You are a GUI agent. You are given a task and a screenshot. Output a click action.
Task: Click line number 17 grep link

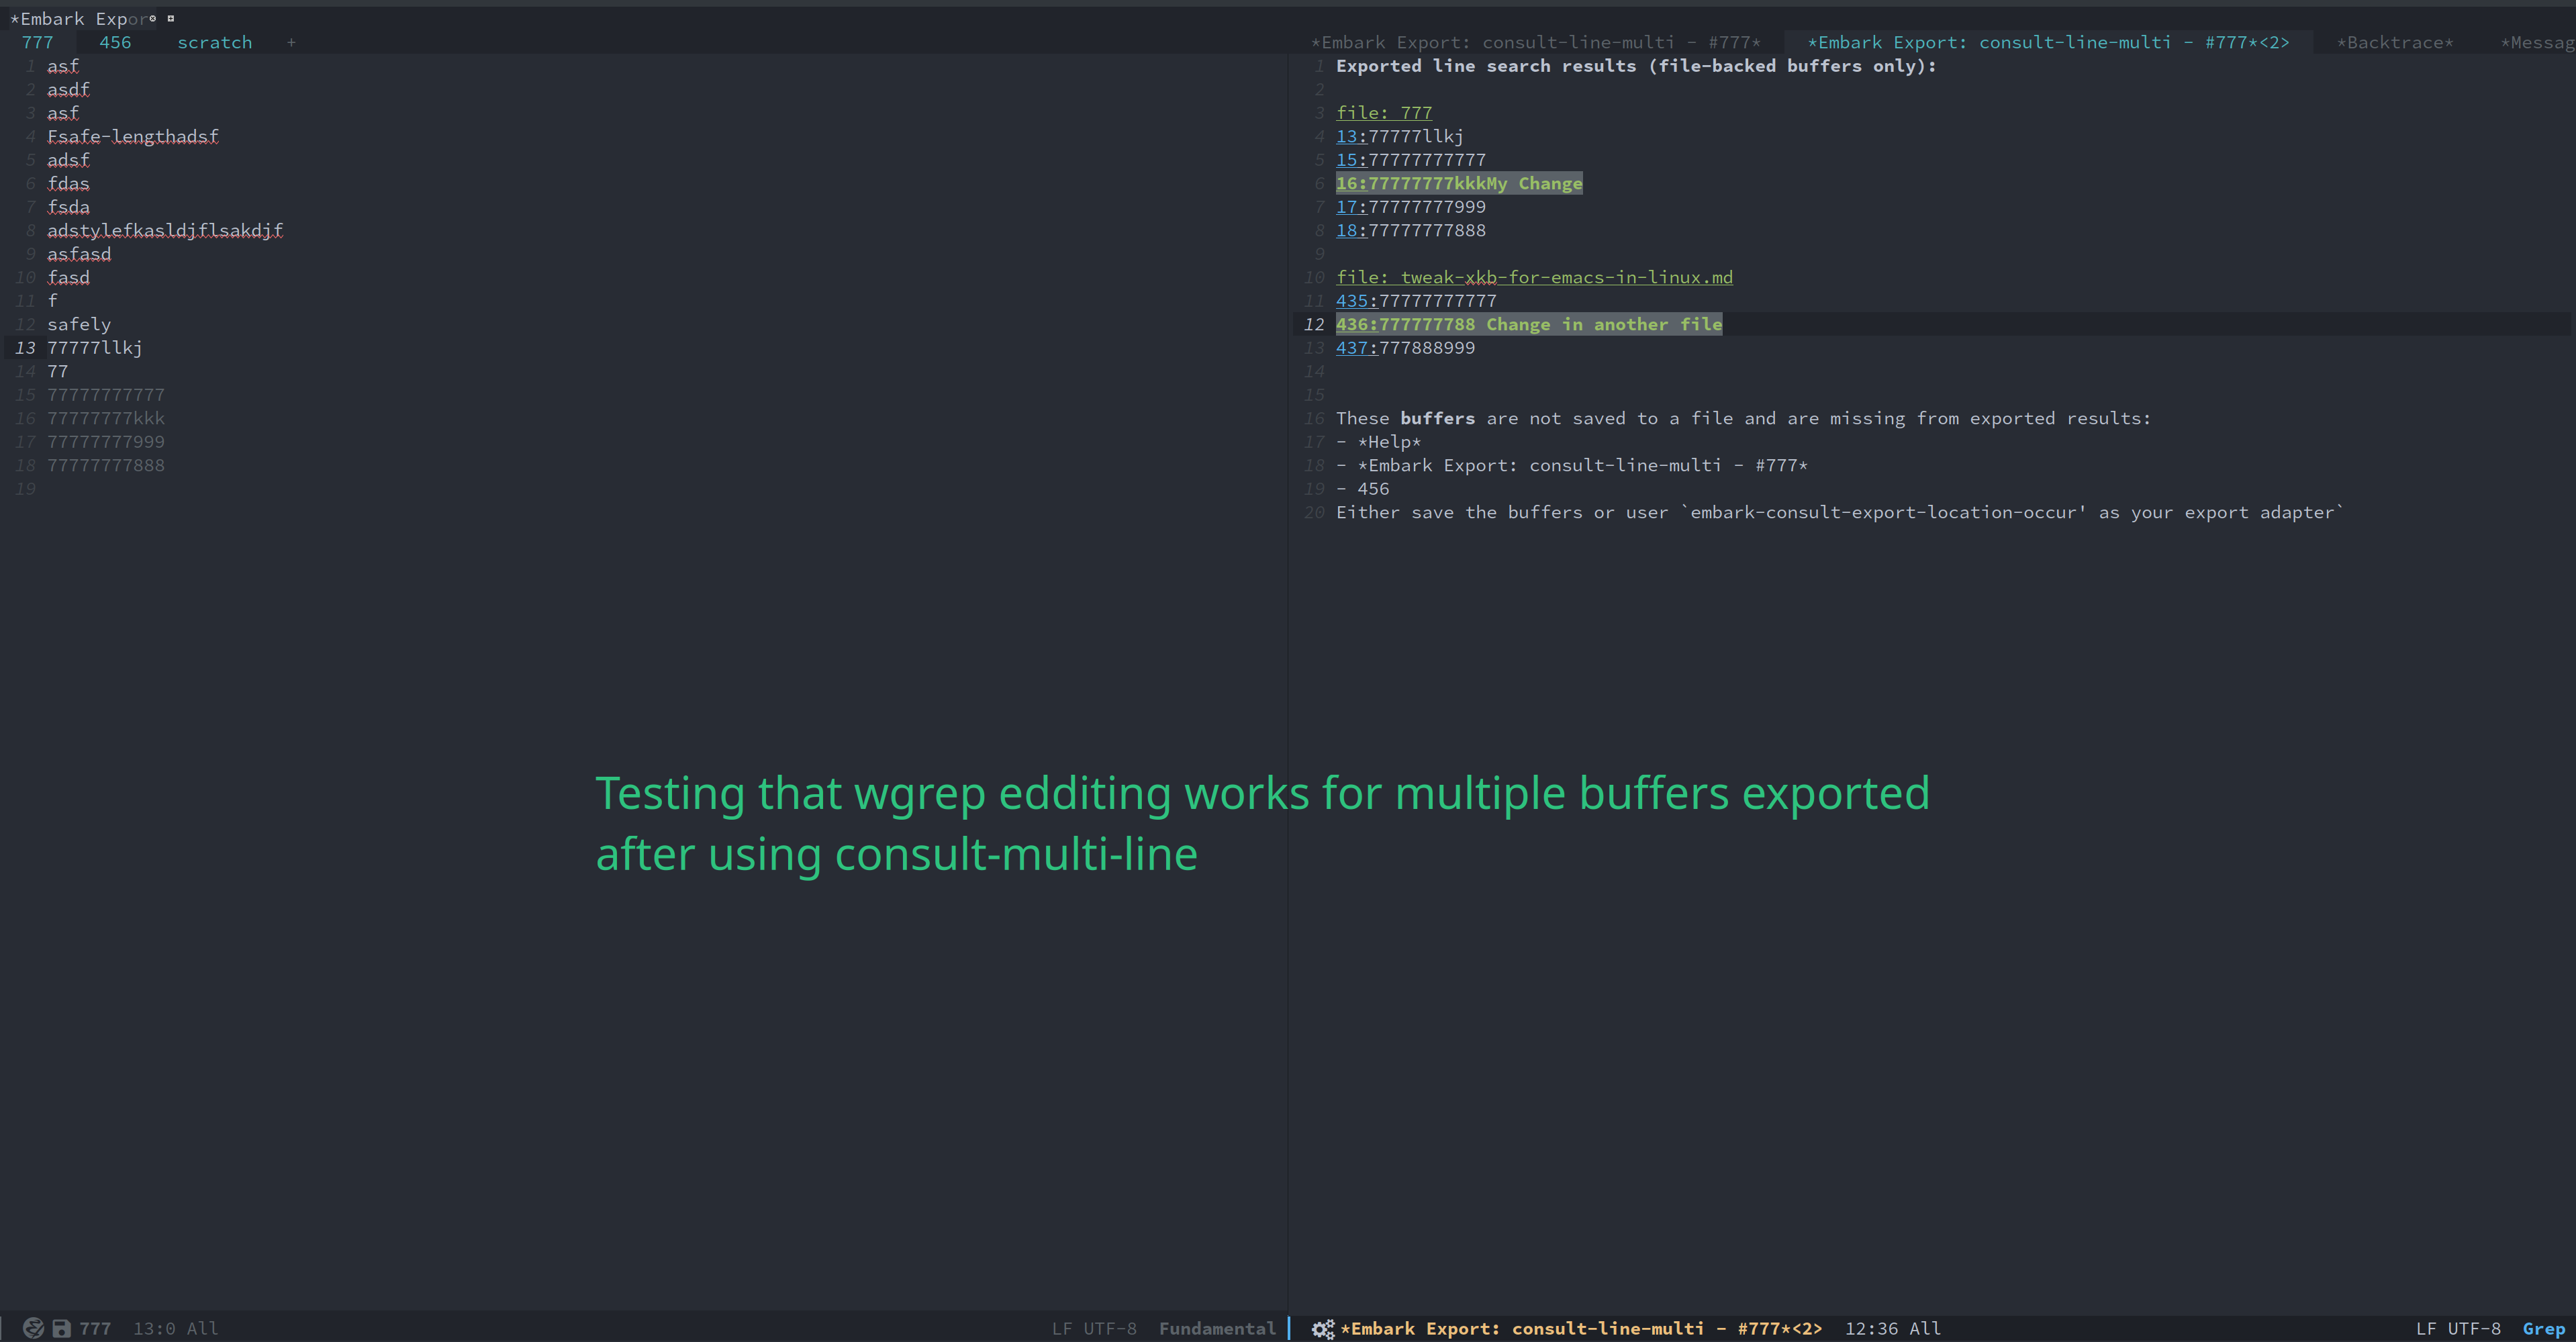pos(1349,206)
